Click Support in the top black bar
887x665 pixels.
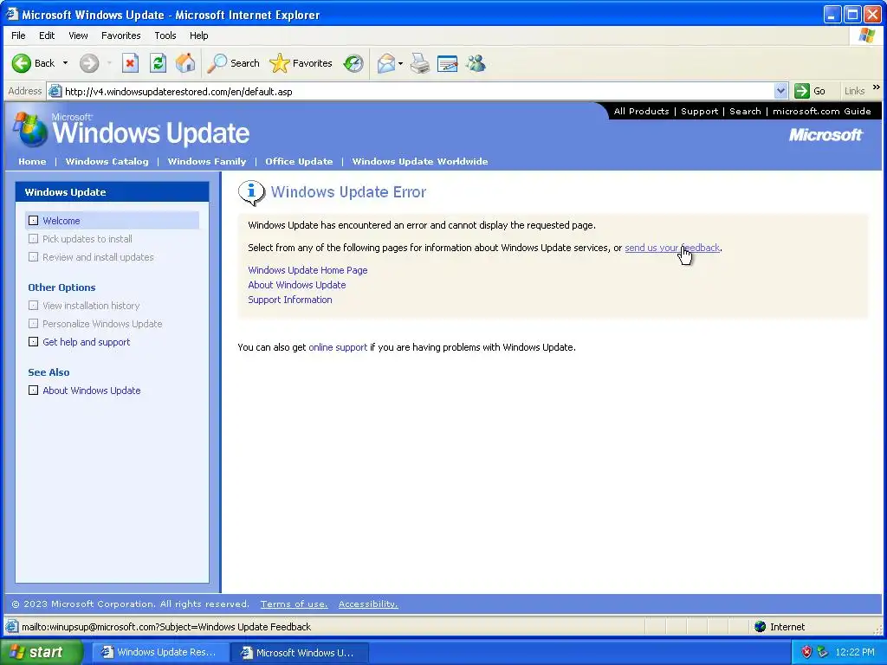[x=699, y=111]
